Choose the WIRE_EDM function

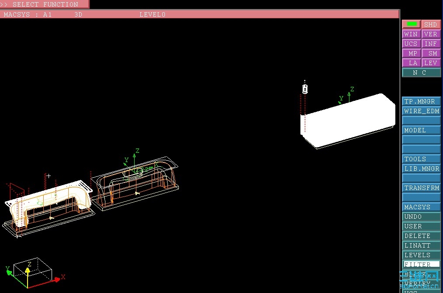point(421,111)
